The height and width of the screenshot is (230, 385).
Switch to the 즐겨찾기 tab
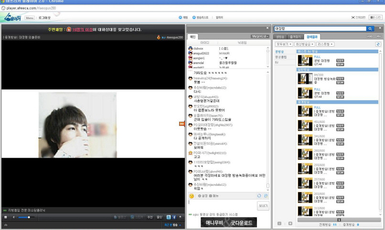click(x=295, y=37)
